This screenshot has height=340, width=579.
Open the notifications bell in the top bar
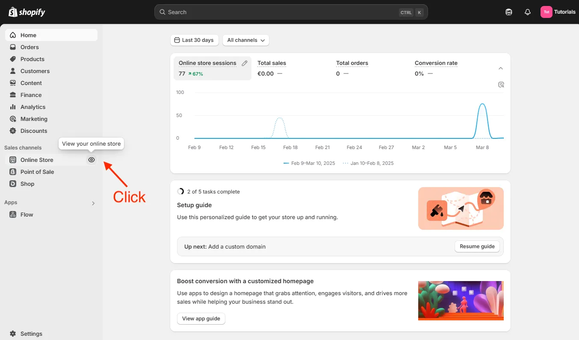pos(527,12)
